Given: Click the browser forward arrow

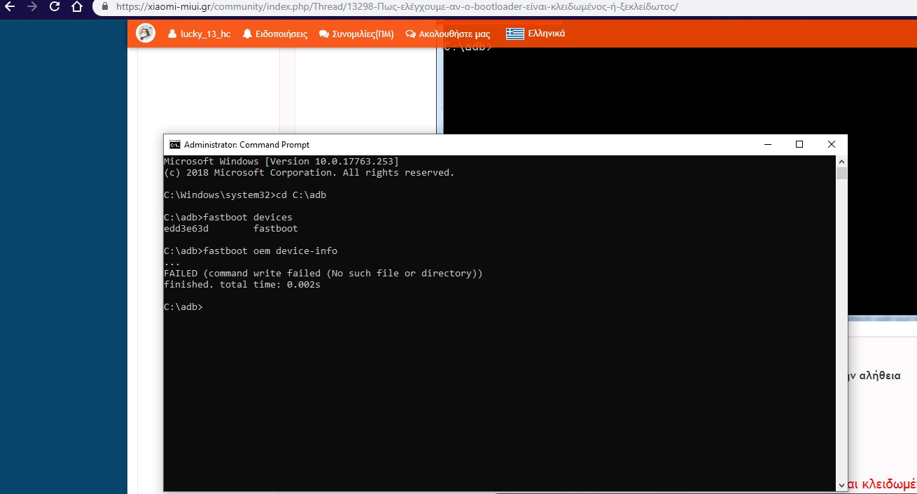Looking at the screenshot, I should click(x=32, y=7).
